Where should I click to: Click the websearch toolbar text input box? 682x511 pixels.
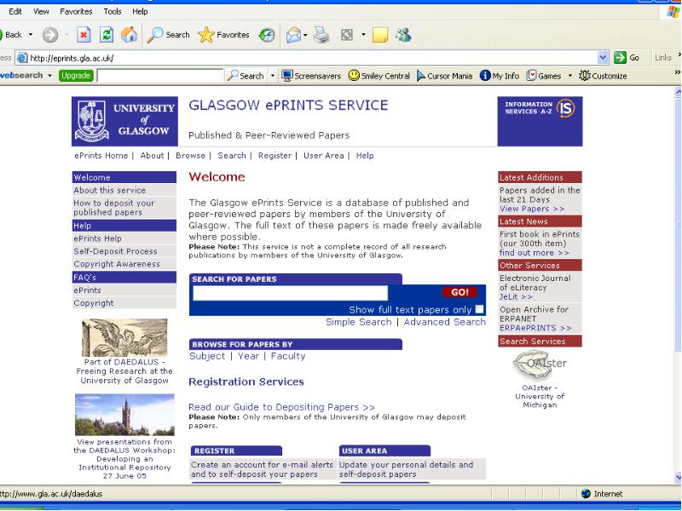159,76
